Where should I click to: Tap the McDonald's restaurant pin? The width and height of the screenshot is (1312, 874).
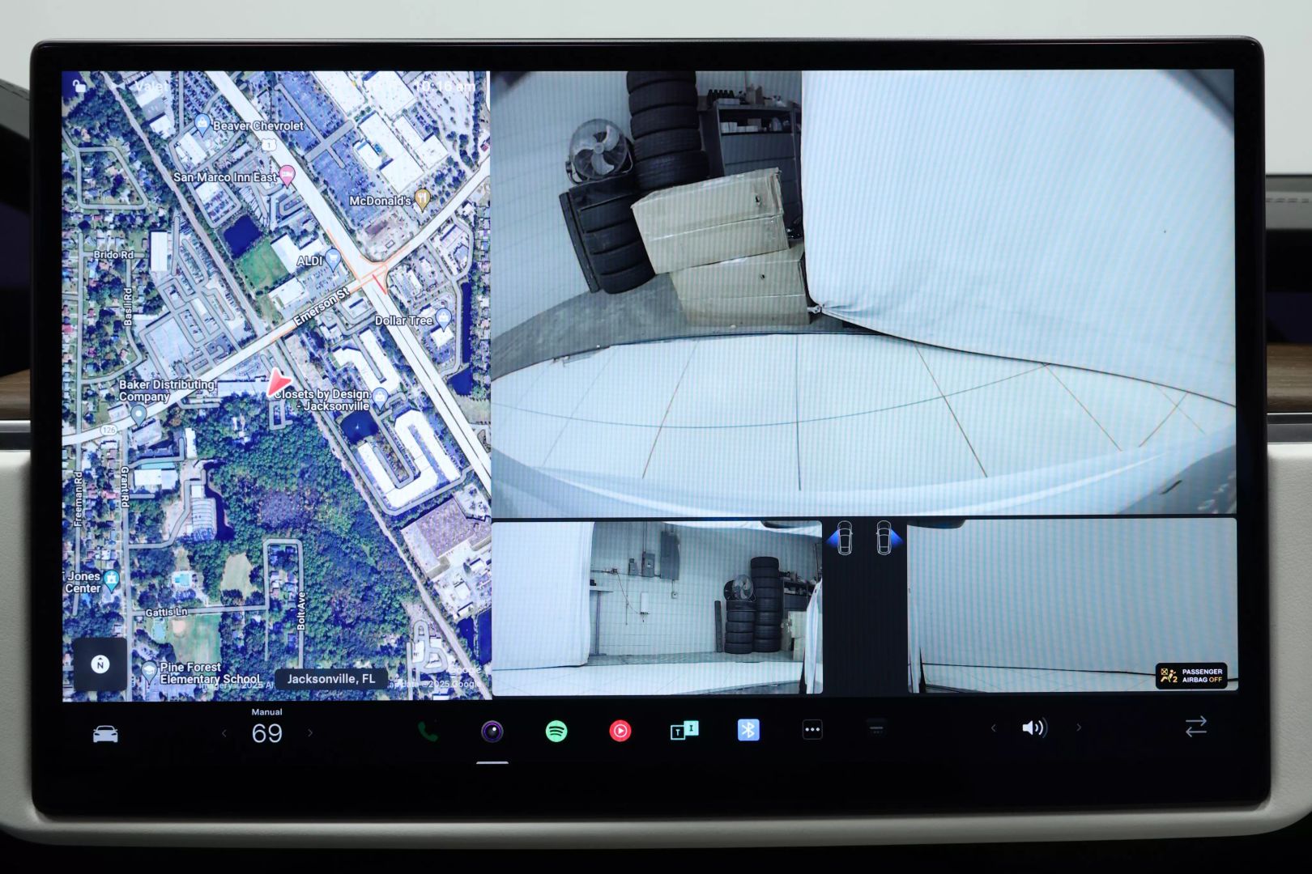tap(422, 199)
